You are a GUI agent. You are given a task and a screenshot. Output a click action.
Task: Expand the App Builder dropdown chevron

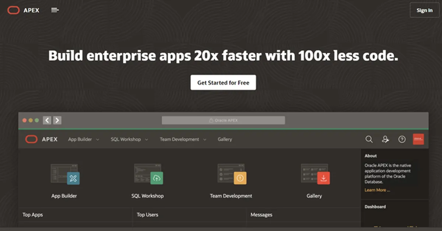[x=98, y=140]
